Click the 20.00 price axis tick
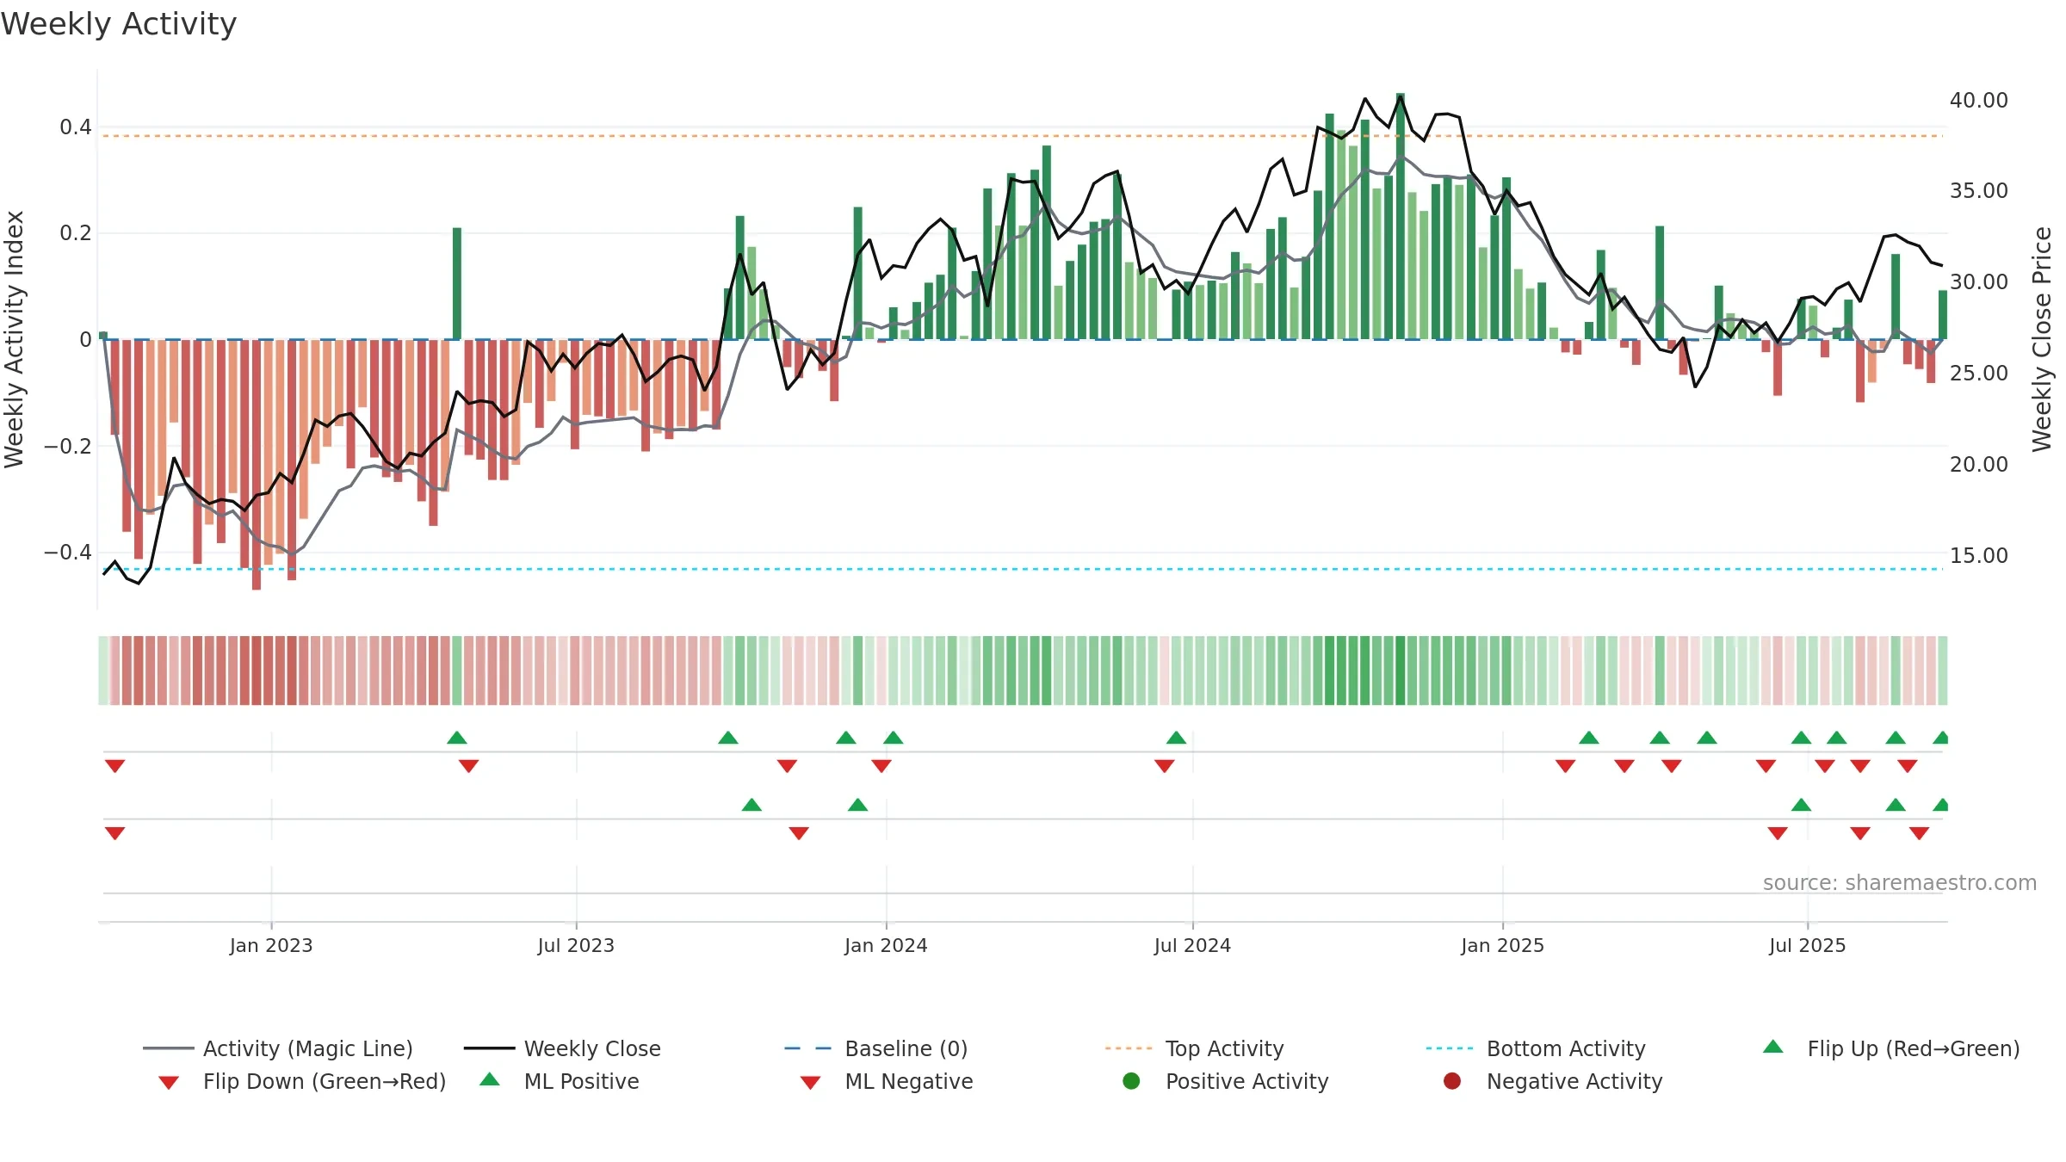 click(1979, 464)
